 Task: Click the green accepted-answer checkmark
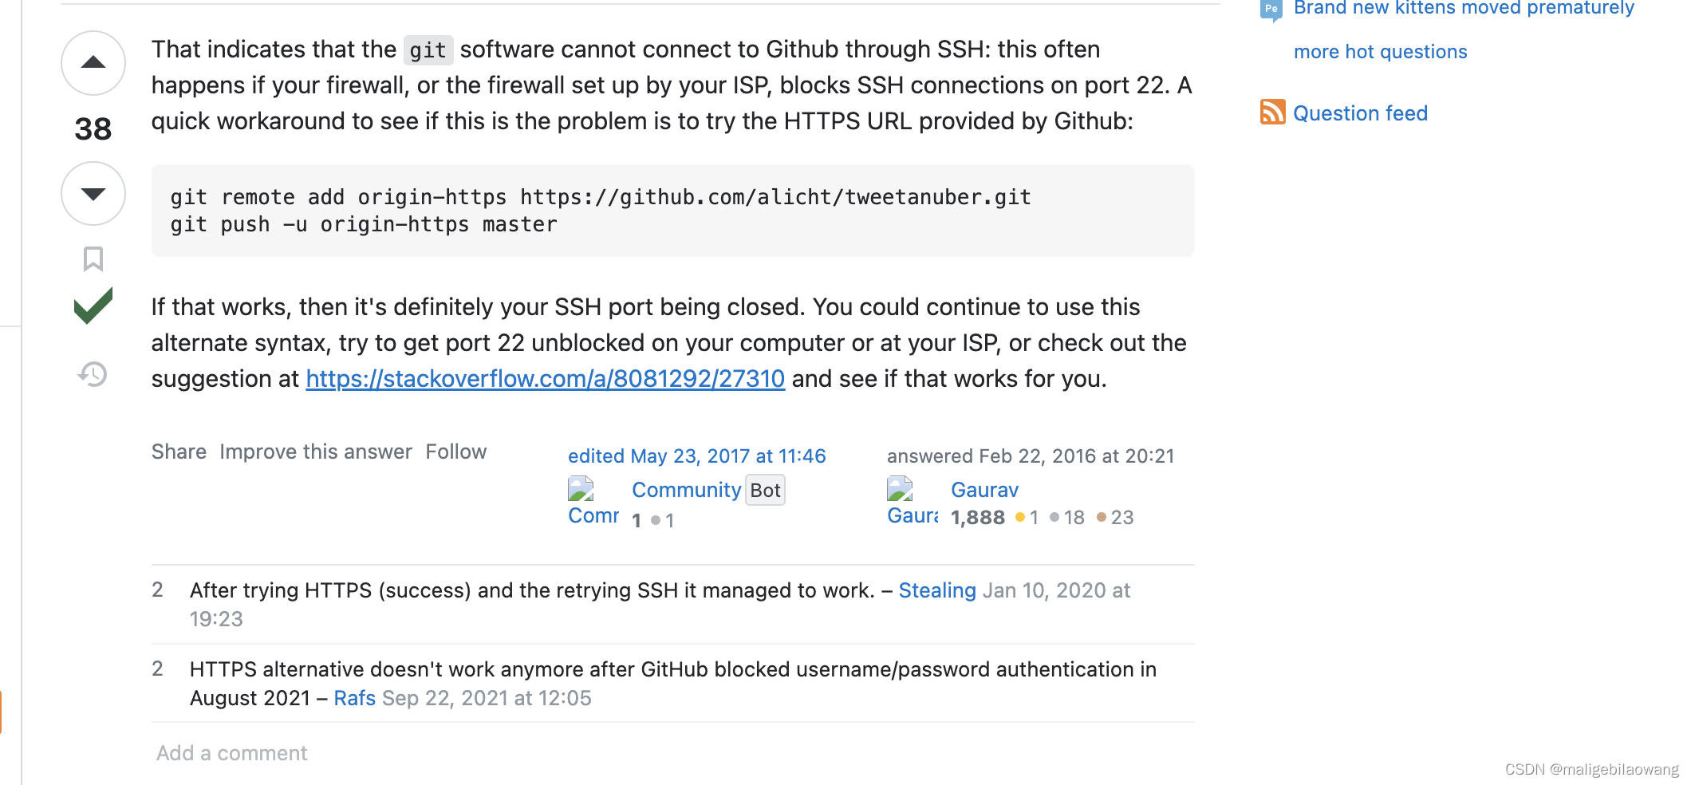coord(93,306)
